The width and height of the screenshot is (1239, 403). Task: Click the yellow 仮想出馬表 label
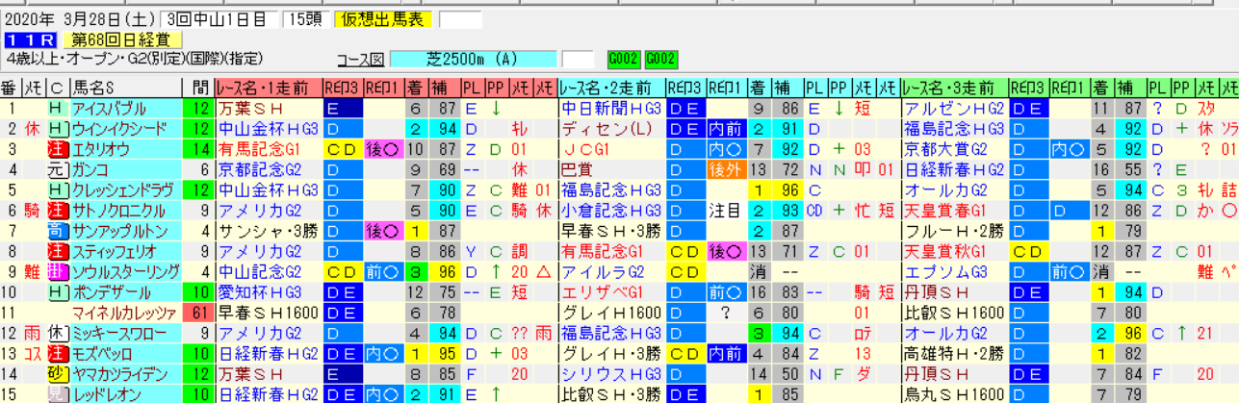tap(384, 19)
